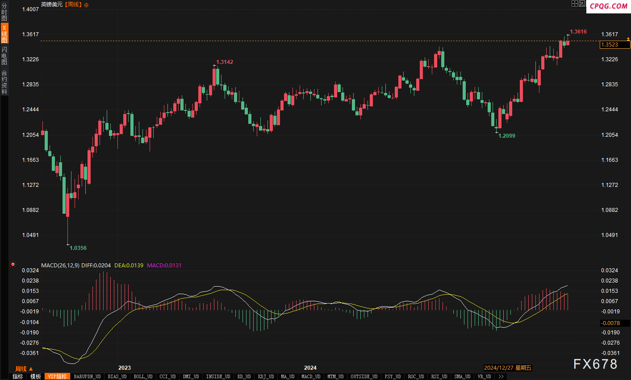Click the 1.3142 high price label

point(225,62)
